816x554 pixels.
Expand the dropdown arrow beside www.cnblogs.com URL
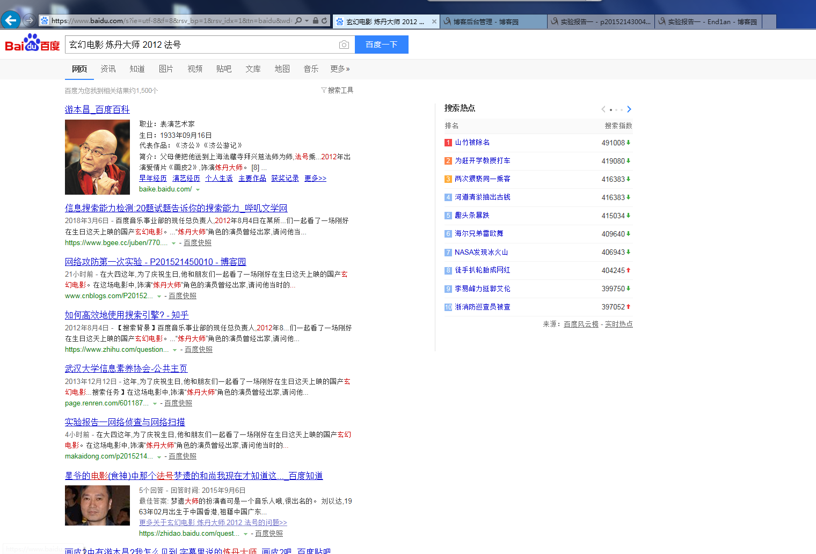158,296
